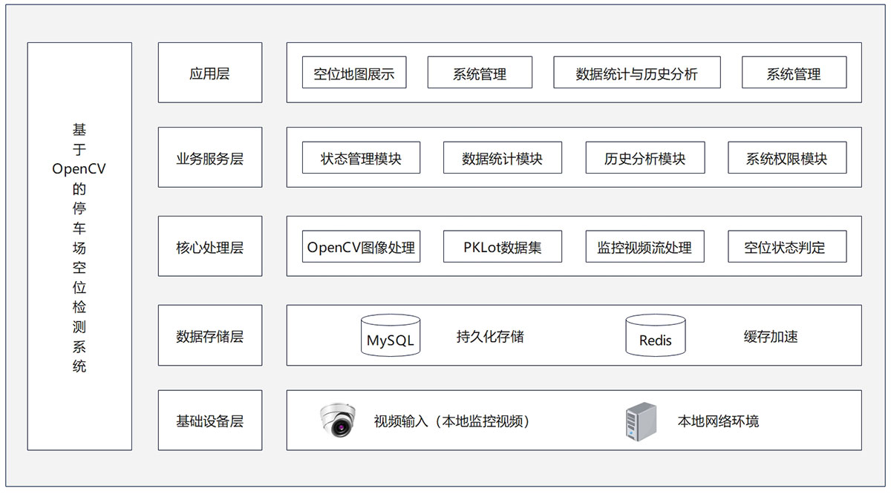
Task: Click the 监控视频流处理 box
Action: pyautogui.click(x=644, y=246)
